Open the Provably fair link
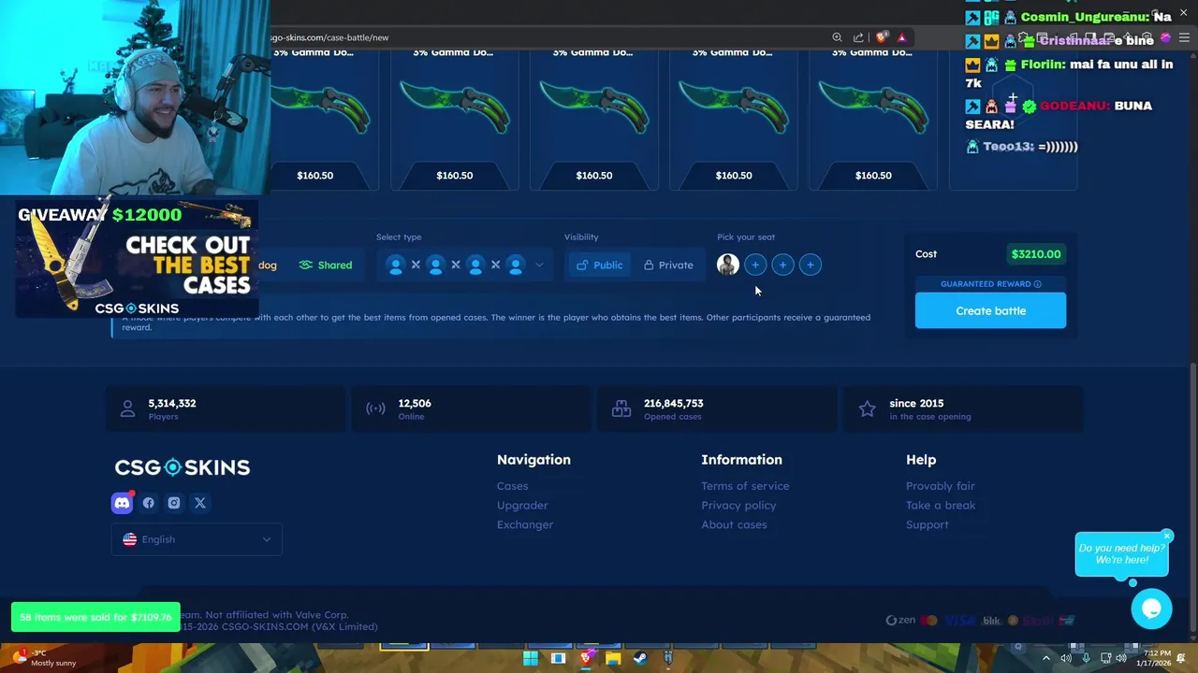This screenshot has height=673, width=1198. coord(940,486)
